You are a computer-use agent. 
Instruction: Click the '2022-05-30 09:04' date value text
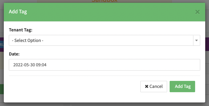pyautogui.click(x=30, y=65)
